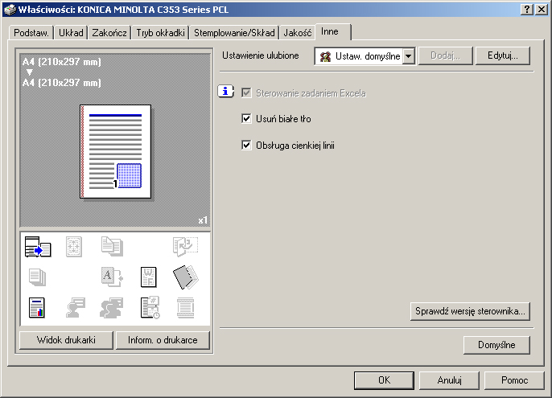Switch to the Układ tab
Image resolution: width=552 pixels, height=398 pixels.
(x=71, y=33)
